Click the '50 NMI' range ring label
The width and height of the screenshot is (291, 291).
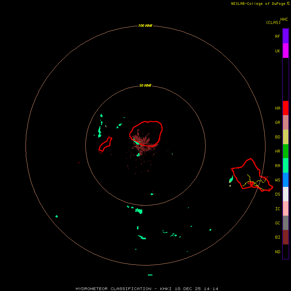pos(145,86)
